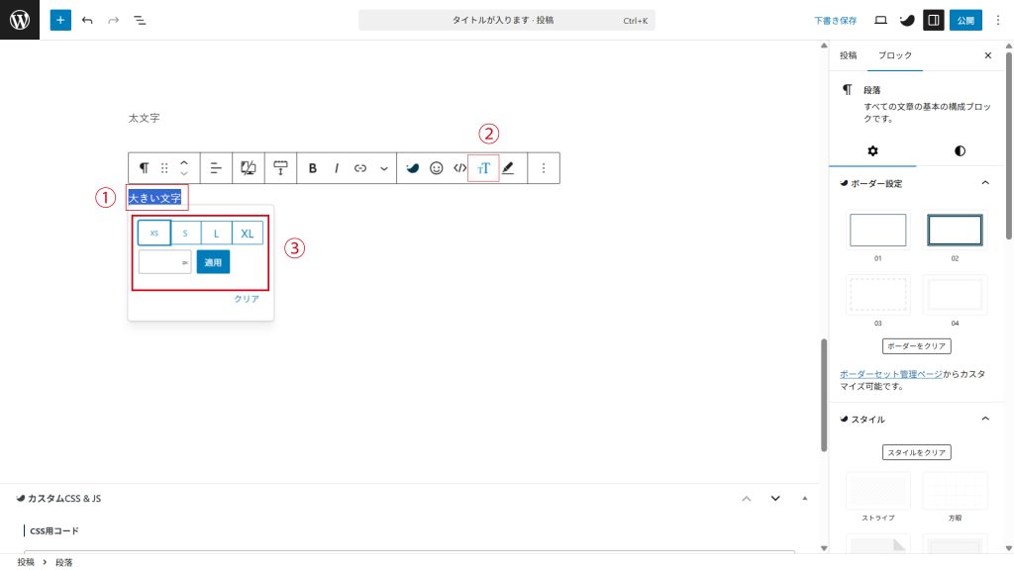Image resolution: width=1014 pixels, height=570 pixels.
Task: Apply bold formatting from the block toolbar
Action: (313, 168)
